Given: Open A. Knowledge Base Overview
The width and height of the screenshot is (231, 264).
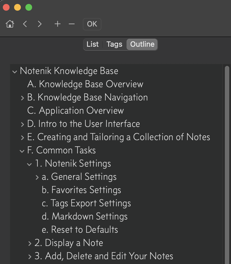Looking at the screenshot, I should click(x=116, y=84).
